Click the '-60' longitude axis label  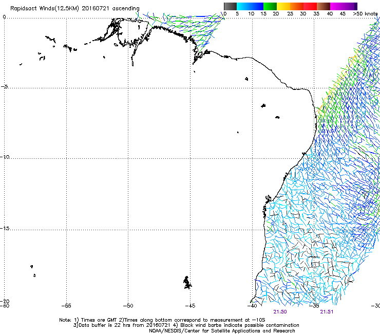click(x=5, y=306)
